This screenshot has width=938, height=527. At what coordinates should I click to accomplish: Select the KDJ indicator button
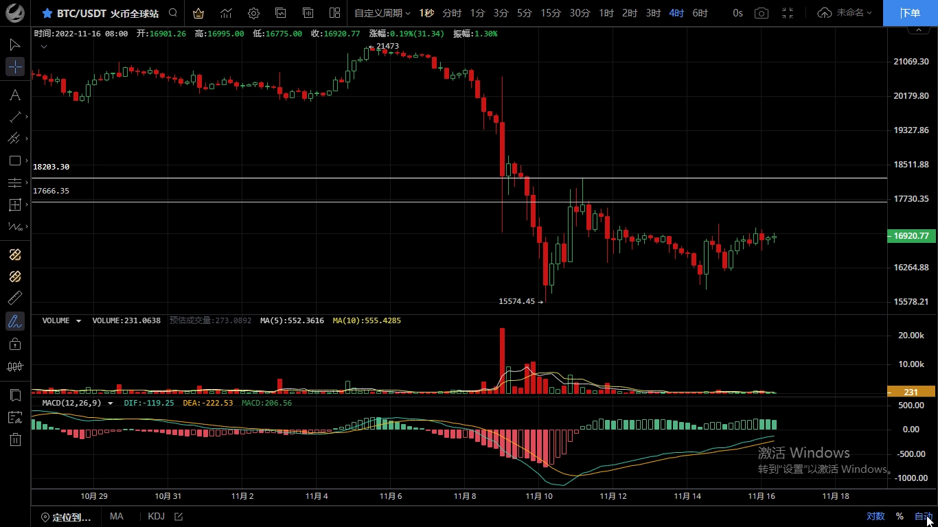coord(156,517)
